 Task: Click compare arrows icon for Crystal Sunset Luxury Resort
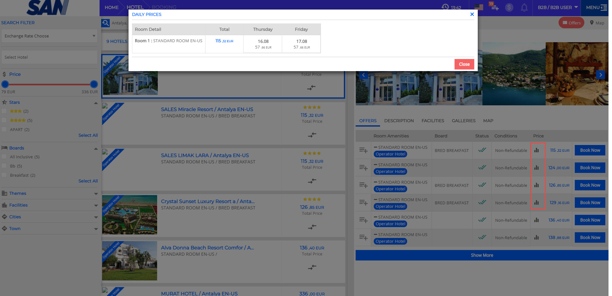coord(312,227)
